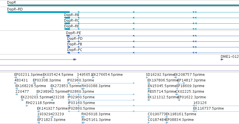Open EST EK141927.5prime

click(52, 108)
